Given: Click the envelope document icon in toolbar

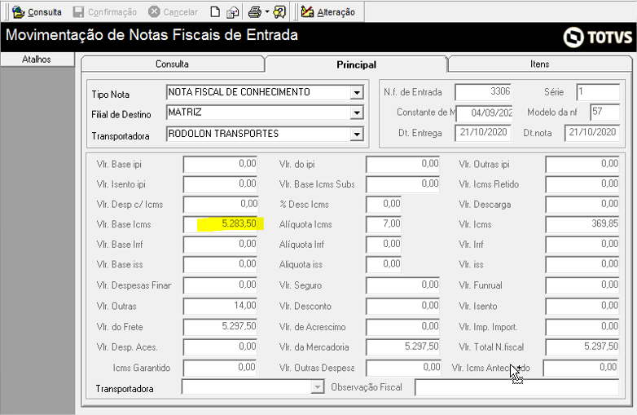Looking at the screenshot, I should click(233, 12).
